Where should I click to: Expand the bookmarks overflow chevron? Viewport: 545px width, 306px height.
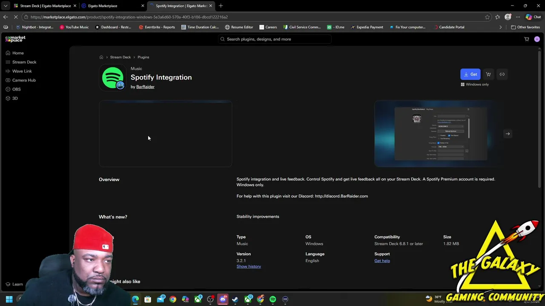pos(501,27)
